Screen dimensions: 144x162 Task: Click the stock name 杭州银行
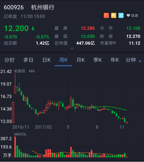[x=43, y=7]
